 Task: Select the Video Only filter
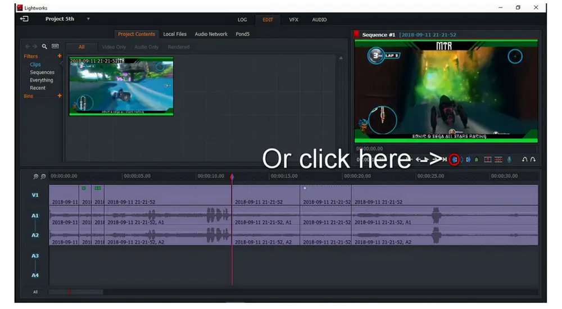click(x=114, y=47)
